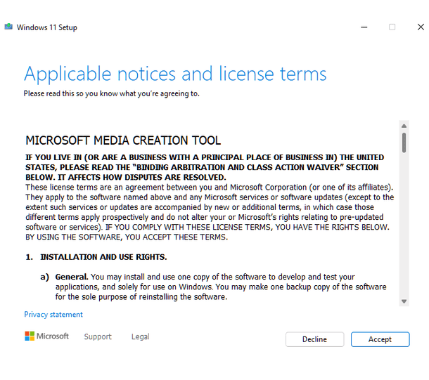Open the Privacy statement link
Viewport: 429px width, 380px height.
coord(53,315)
